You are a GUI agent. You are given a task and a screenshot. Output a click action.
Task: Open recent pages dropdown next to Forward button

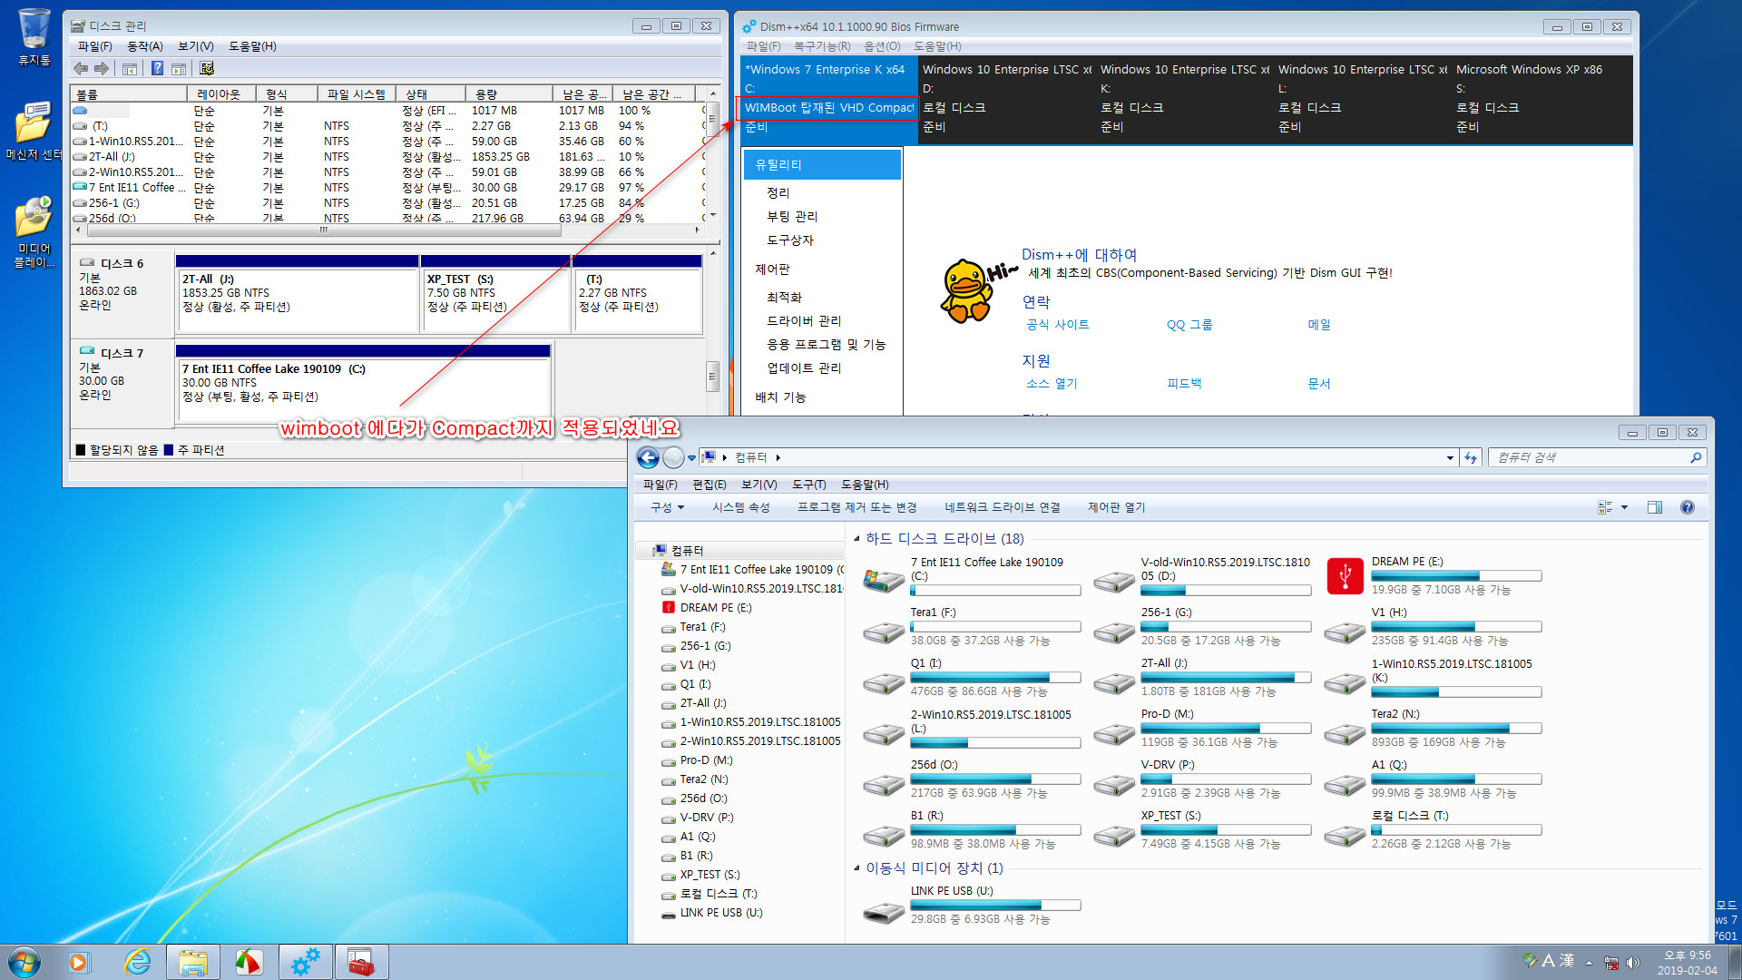coord(691,457)
